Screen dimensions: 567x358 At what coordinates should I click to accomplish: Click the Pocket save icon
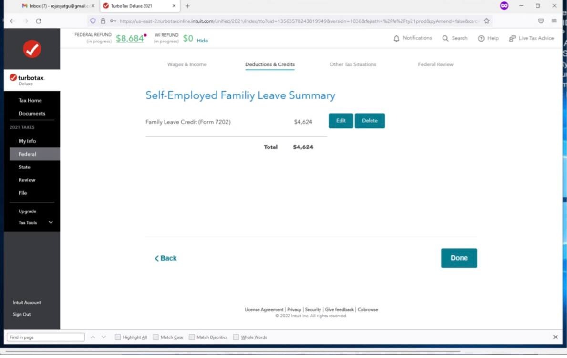(x=541, y=21)
